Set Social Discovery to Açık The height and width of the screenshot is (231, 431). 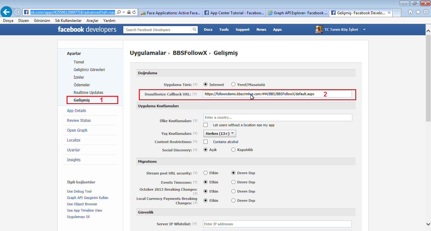click(x=206, y=150)
